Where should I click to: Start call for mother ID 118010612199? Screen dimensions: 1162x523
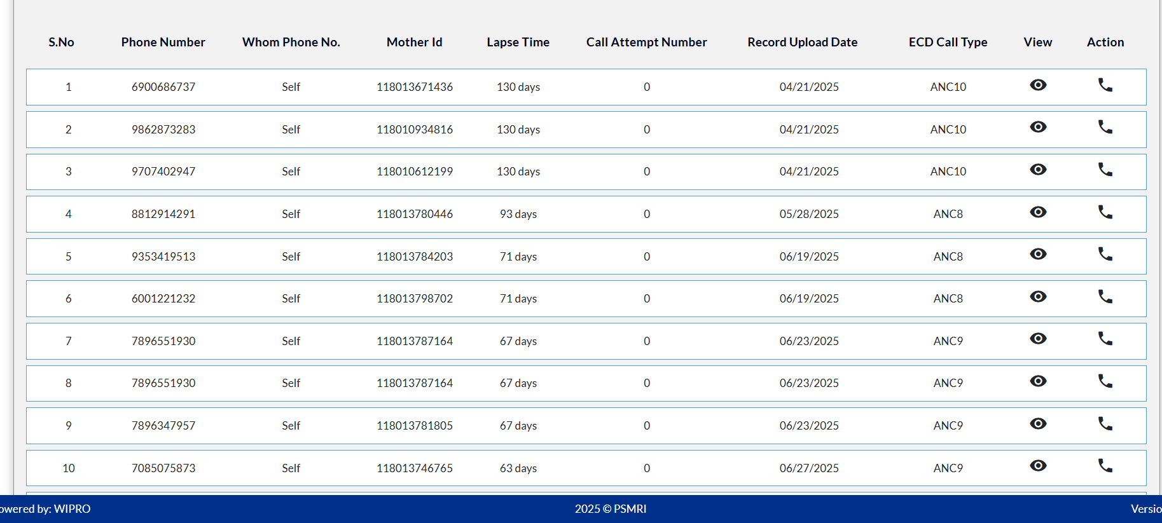(1105, 170)
